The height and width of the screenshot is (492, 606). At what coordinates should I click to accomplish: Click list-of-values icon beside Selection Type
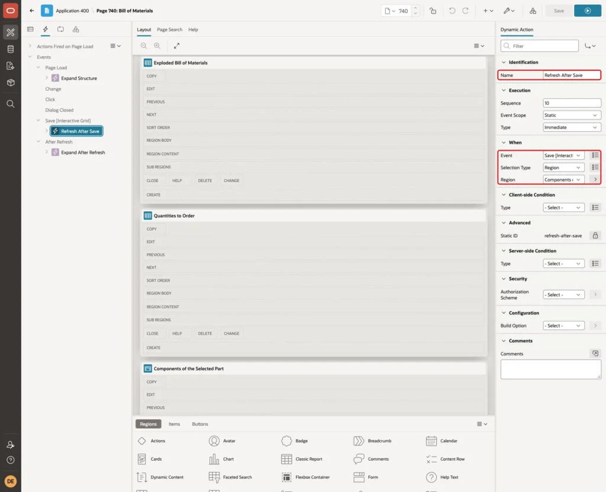595,167
